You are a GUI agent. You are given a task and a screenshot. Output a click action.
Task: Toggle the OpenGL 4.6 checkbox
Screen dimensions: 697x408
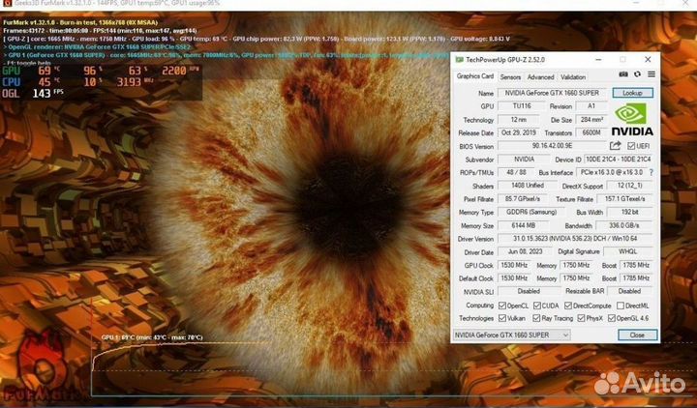coord(612,318)
